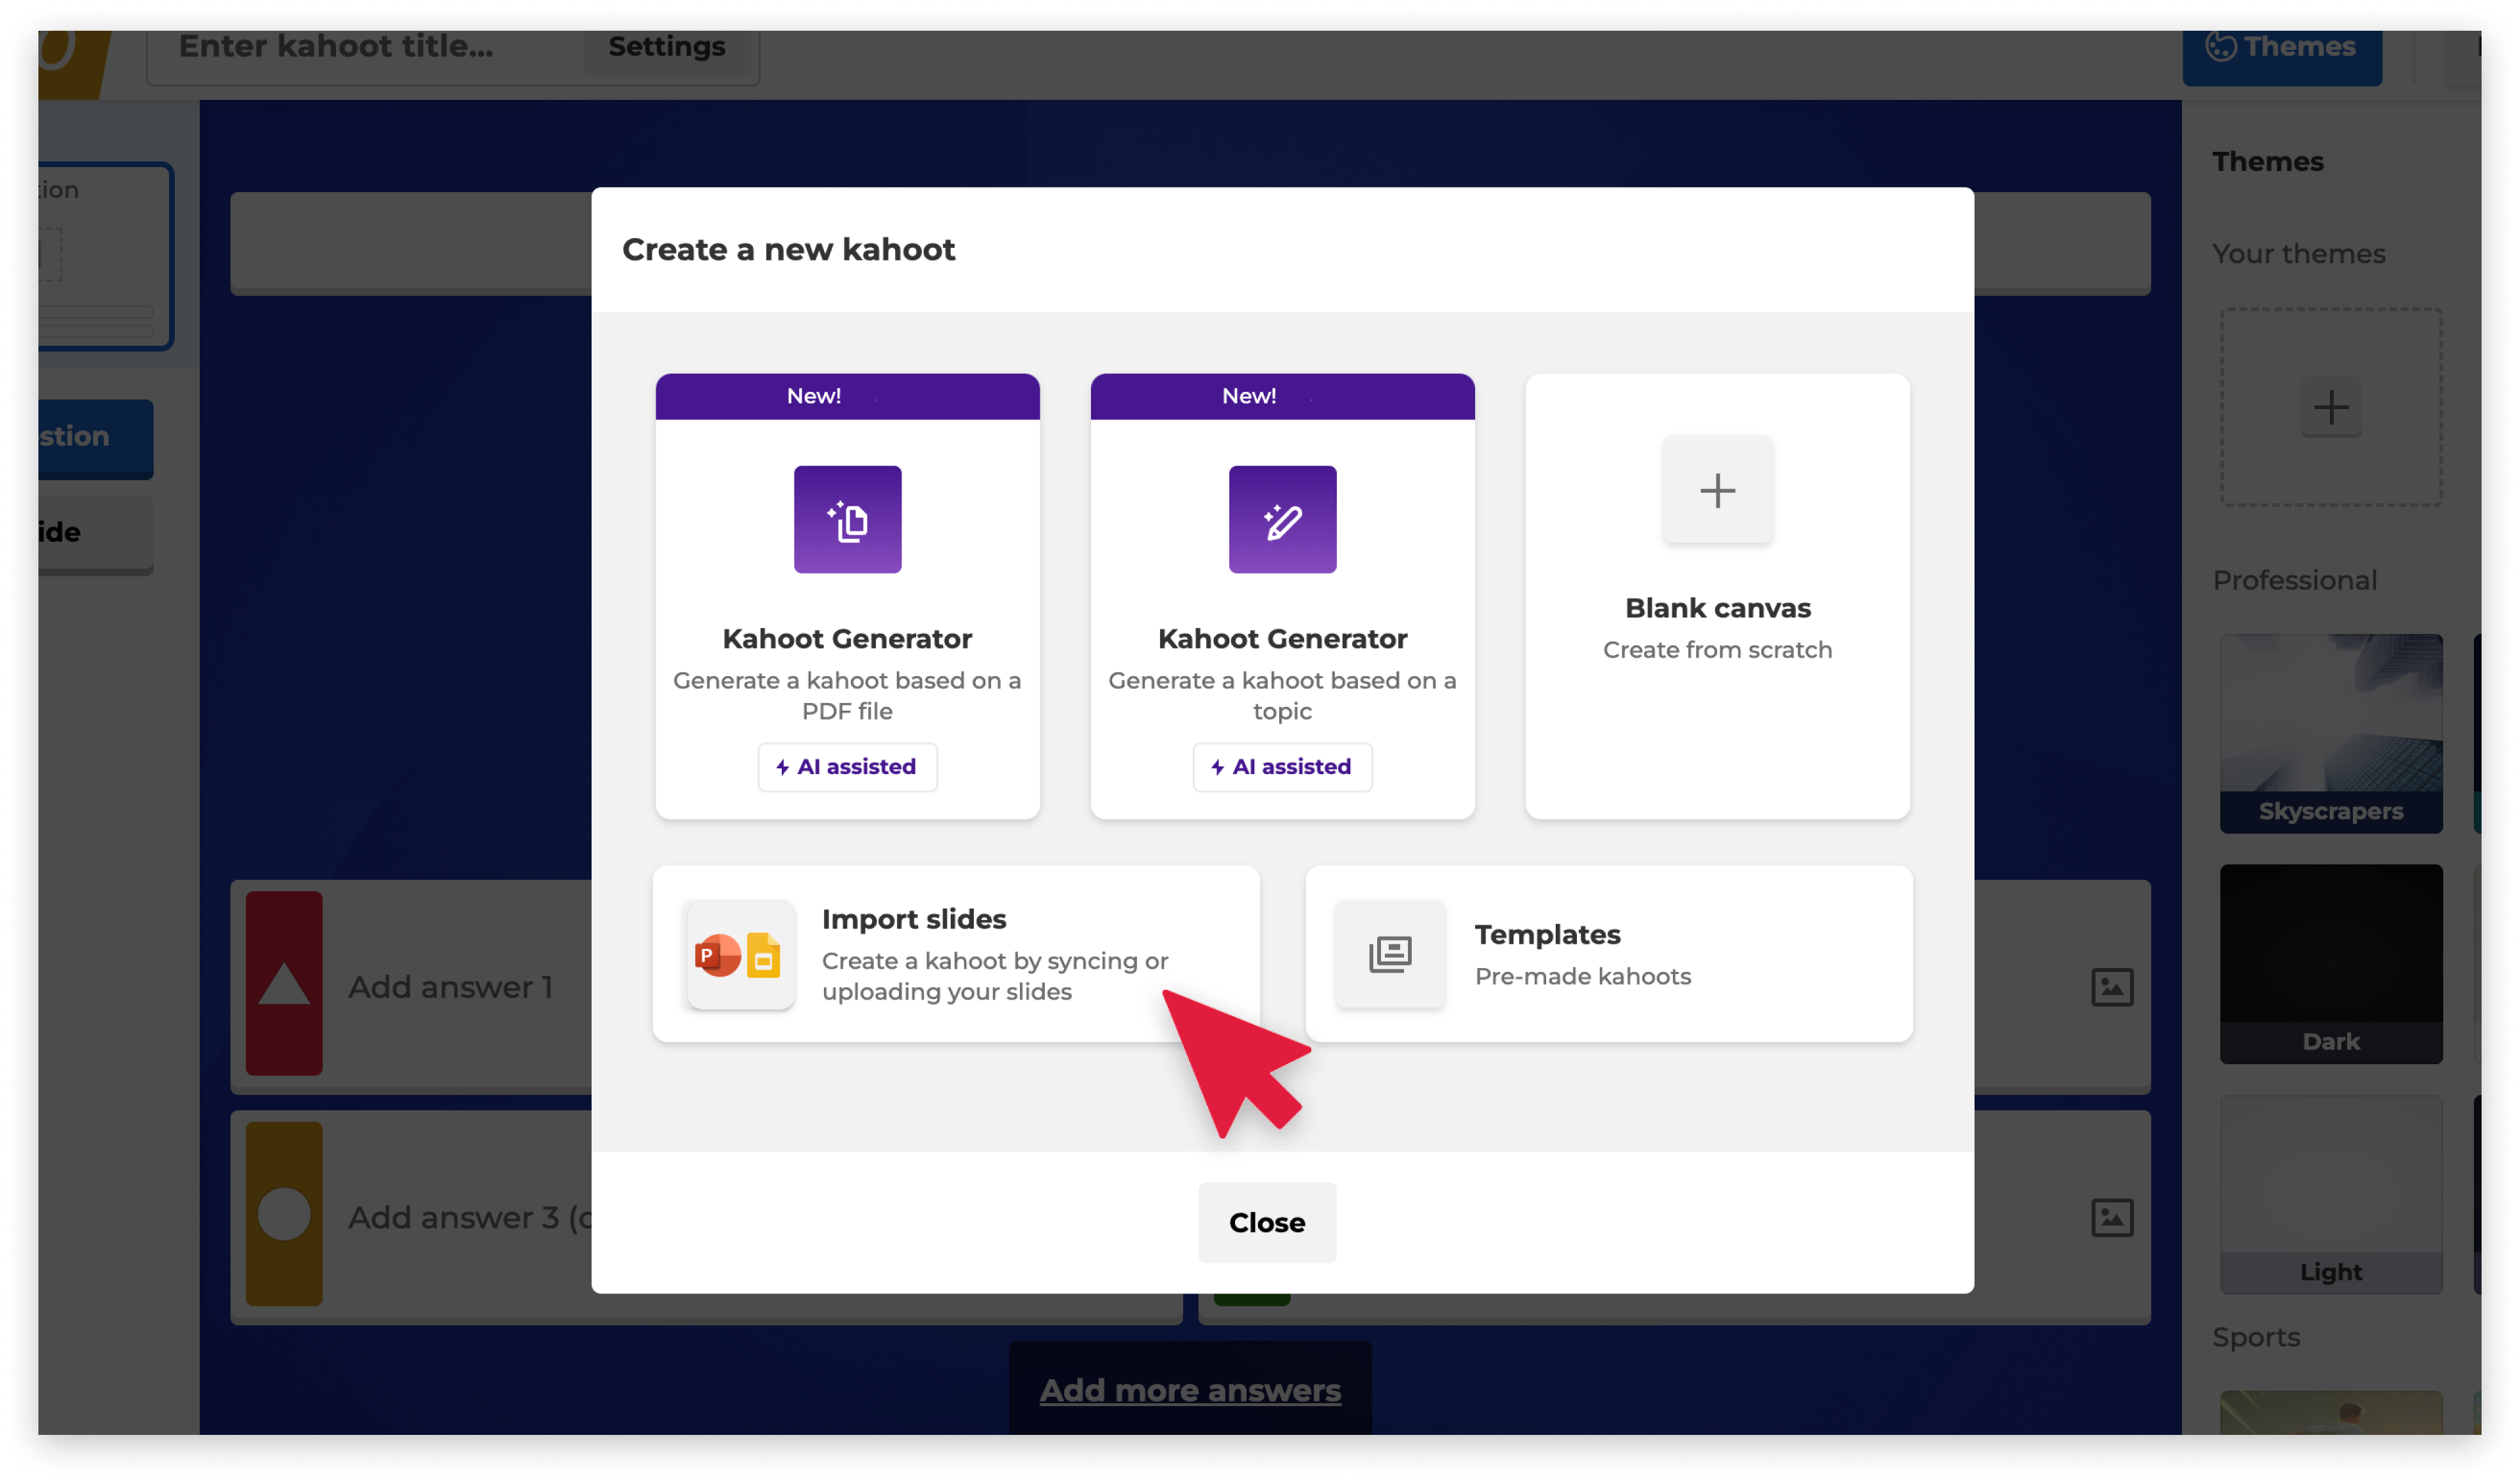Add a new theme with the plus icon

[x=2331, y=407]
